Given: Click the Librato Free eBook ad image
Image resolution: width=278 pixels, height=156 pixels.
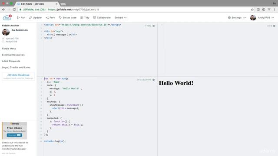Looking at the screenshot, I should coord(14,130).
